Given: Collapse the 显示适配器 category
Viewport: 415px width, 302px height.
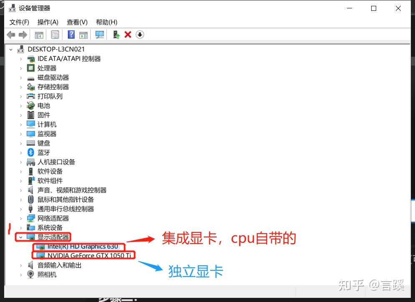Looking at the screenshot, I should 21,237.
